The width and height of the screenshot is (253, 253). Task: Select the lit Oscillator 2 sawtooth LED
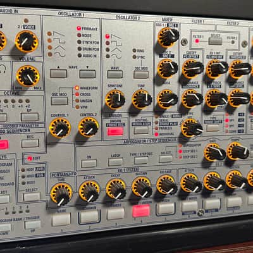(108, 37)
